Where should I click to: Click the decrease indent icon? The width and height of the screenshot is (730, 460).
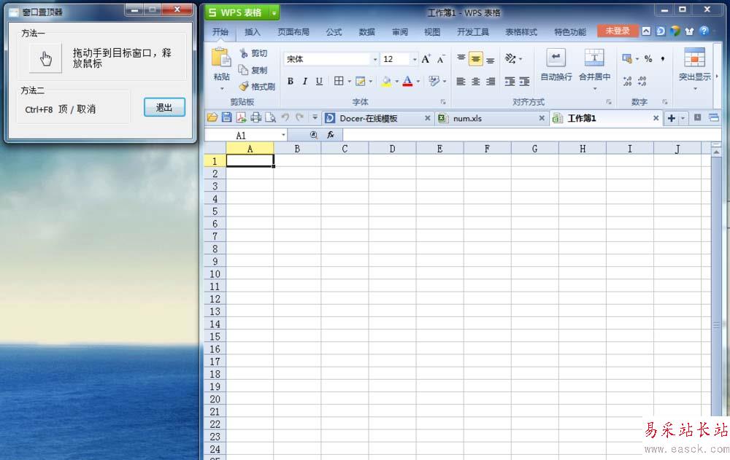510,82
